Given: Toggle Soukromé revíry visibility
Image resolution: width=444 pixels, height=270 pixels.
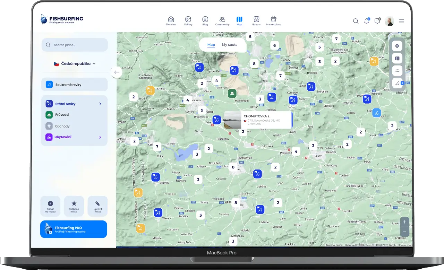Looking at the screenshot, I should click(74, 84).
